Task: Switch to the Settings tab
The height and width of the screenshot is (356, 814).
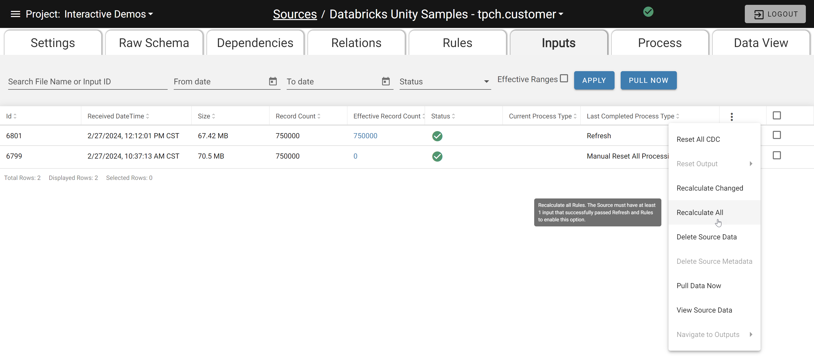Action: pos(53,43)
